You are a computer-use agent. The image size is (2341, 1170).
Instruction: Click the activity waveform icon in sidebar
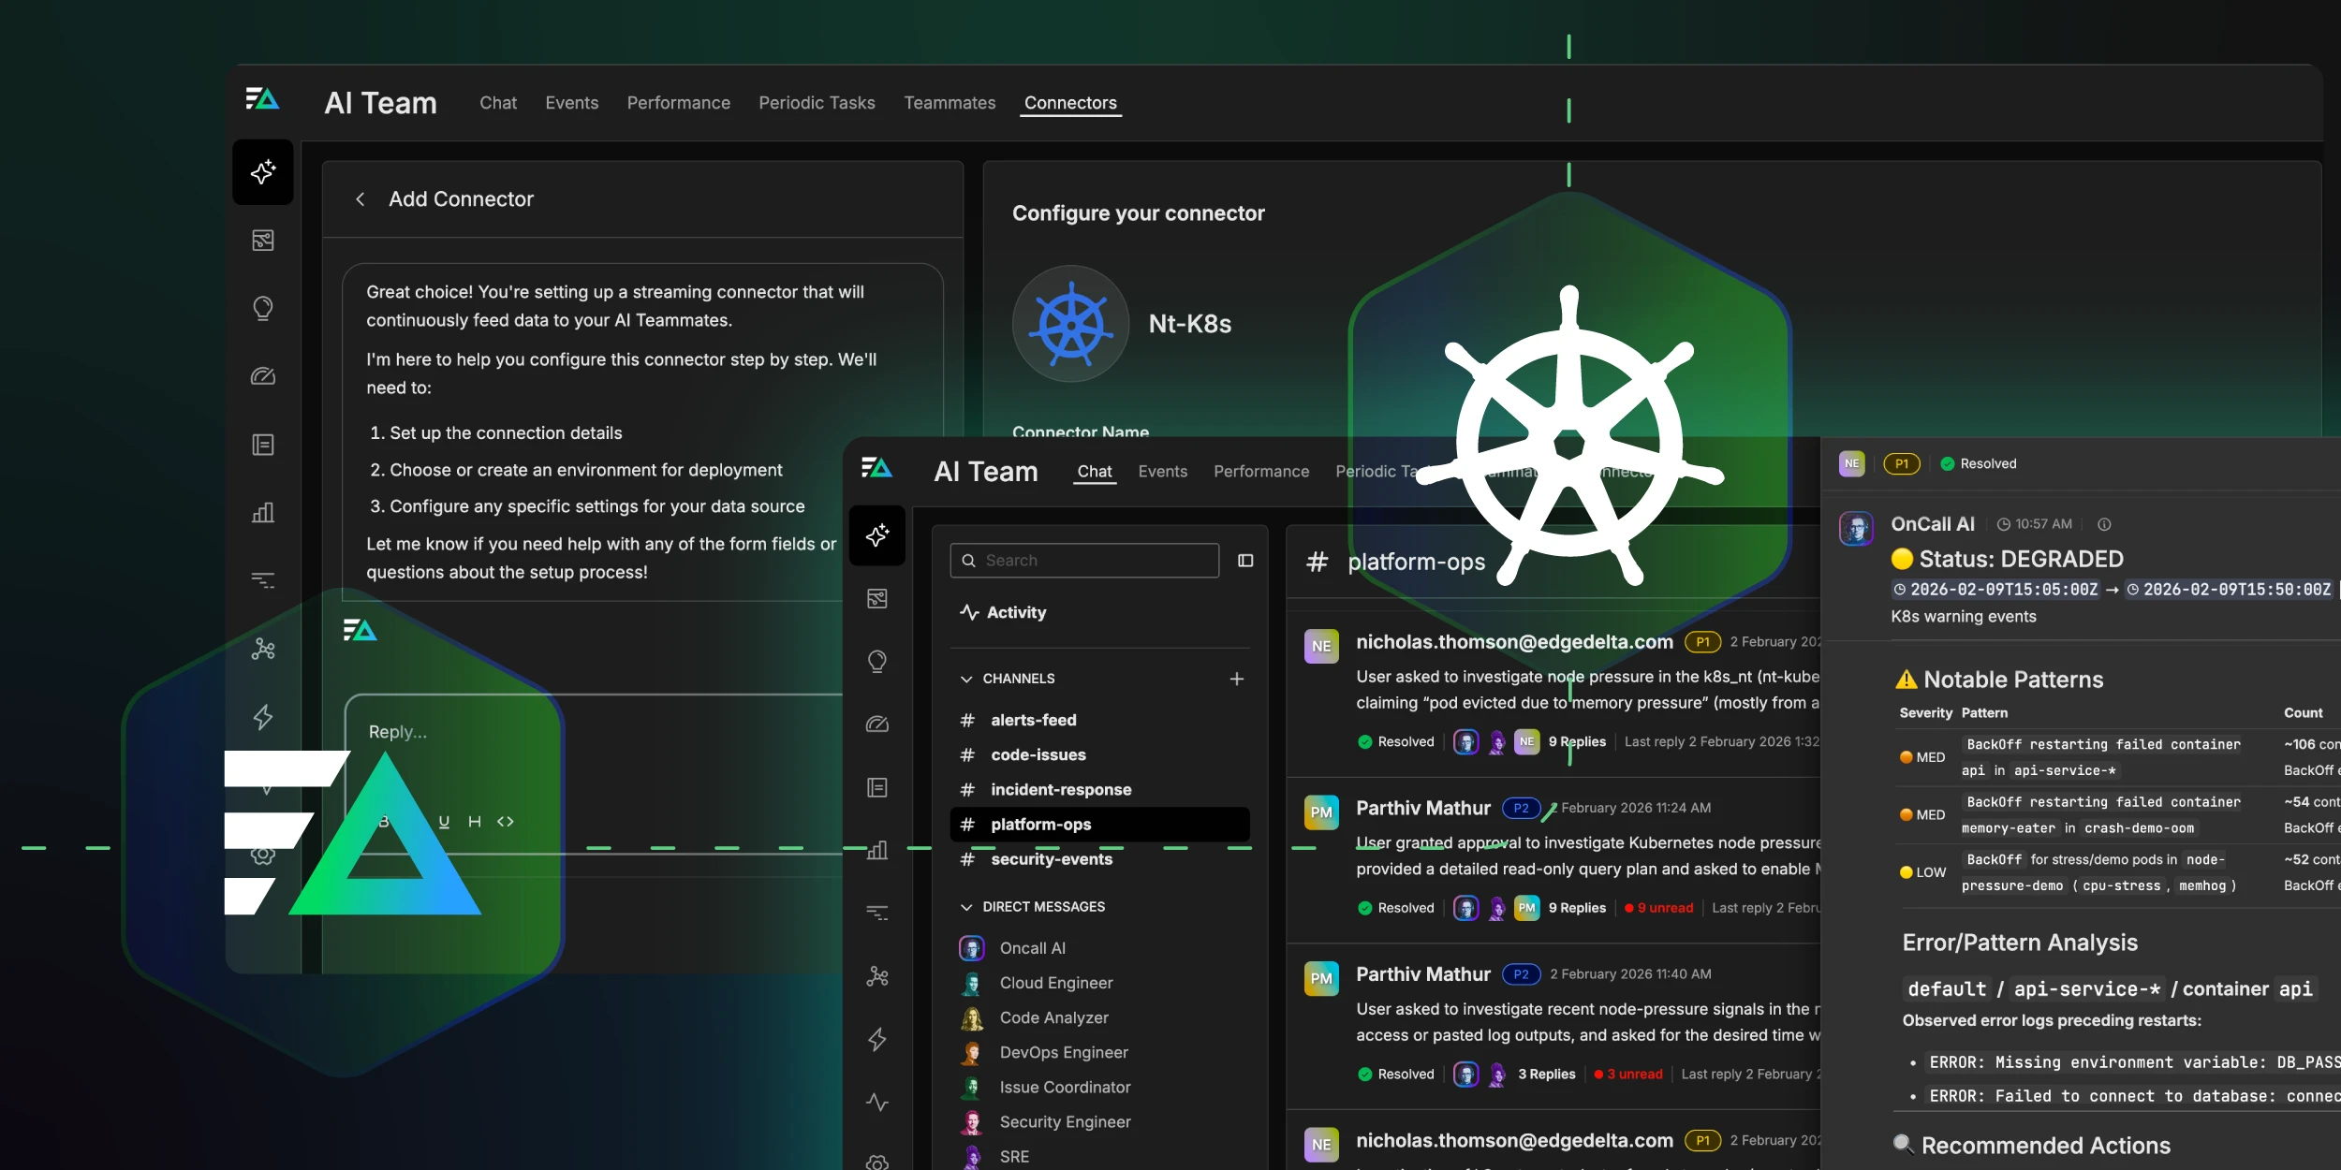[x=877, y=1103]
